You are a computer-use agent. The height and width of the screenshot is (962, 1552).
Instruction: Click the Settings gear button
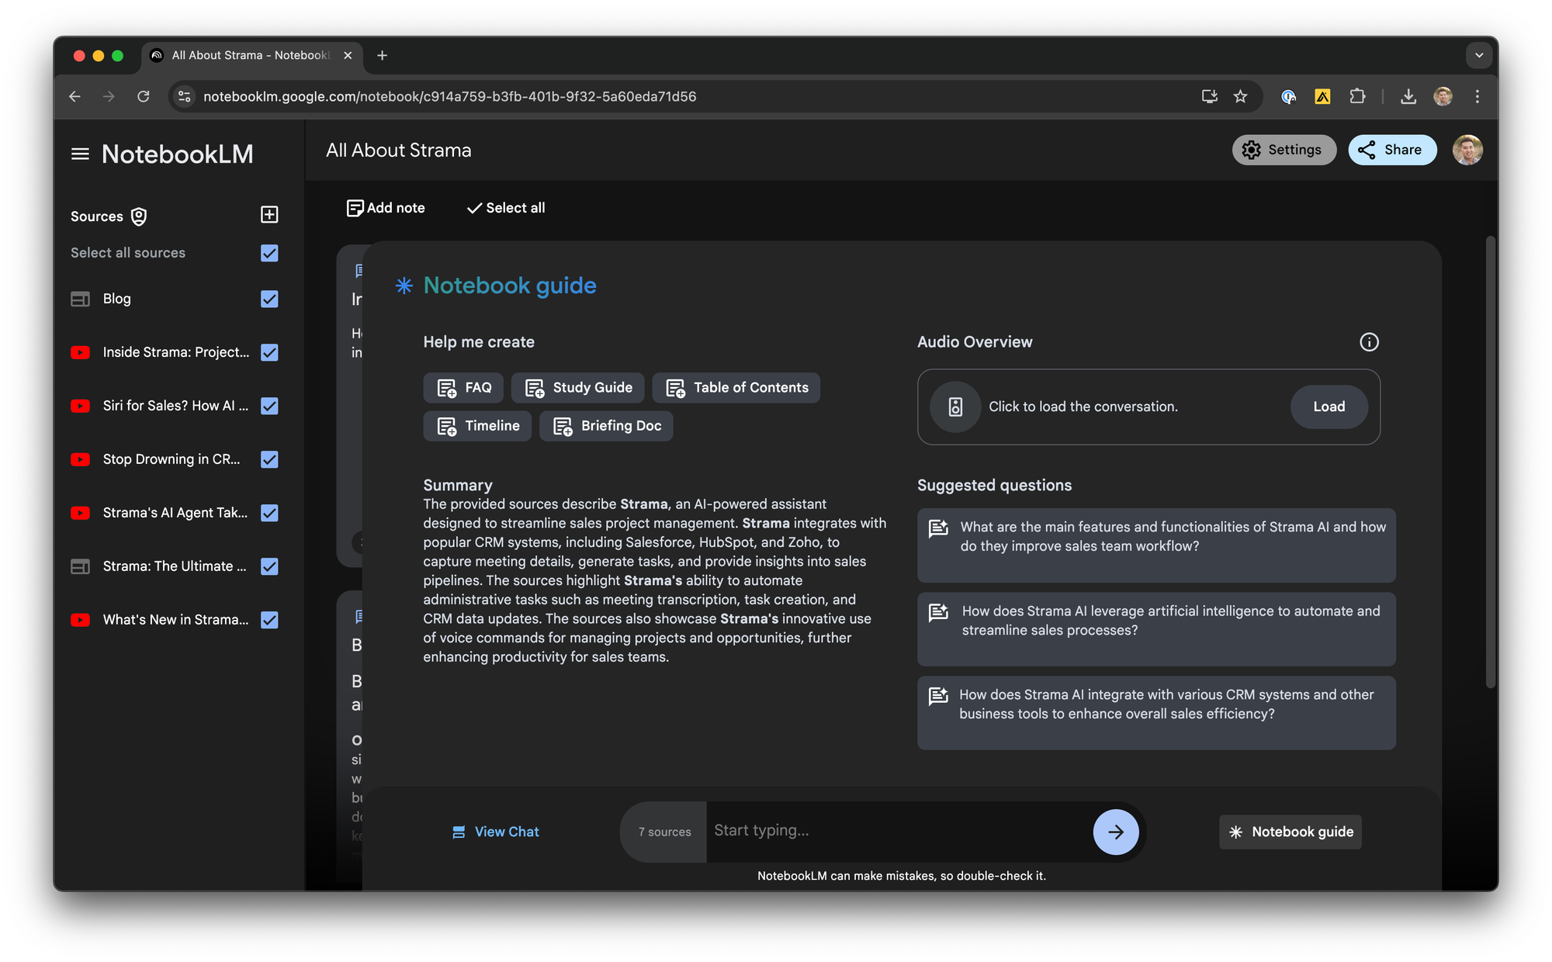click(1284, 150)
